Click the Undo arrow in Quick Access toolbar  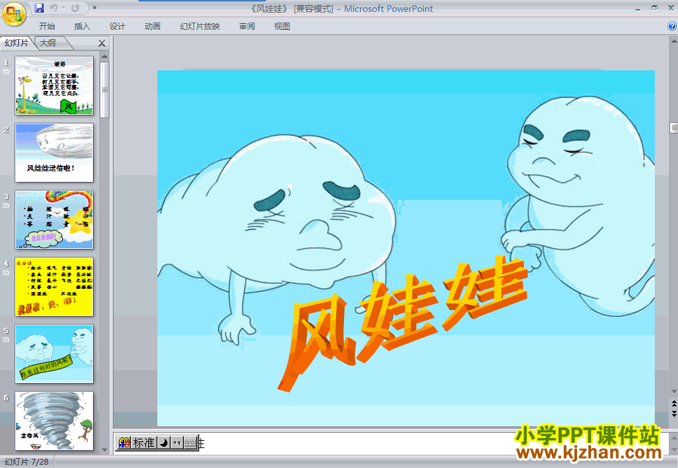(x=54, y=8)
